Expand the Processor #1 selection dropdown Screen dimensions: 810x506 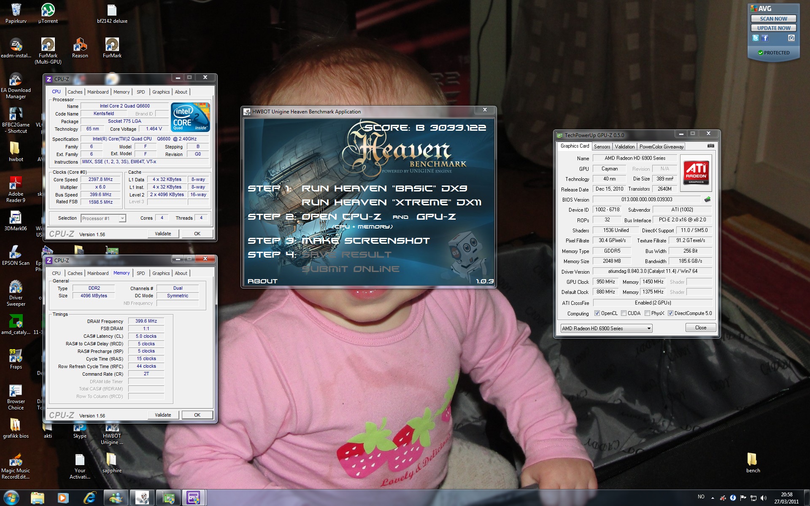[x=122, y=218]
